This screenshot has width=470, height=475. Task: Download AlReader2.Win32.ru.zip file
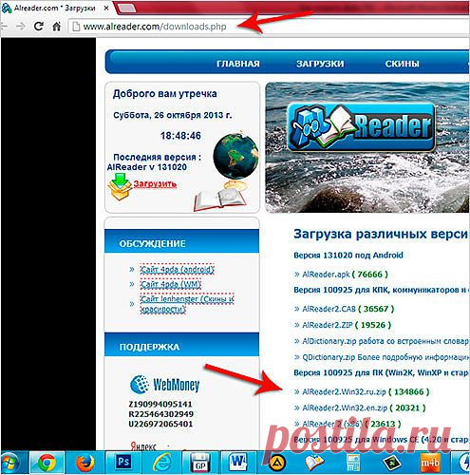click(x=344, y=392)
